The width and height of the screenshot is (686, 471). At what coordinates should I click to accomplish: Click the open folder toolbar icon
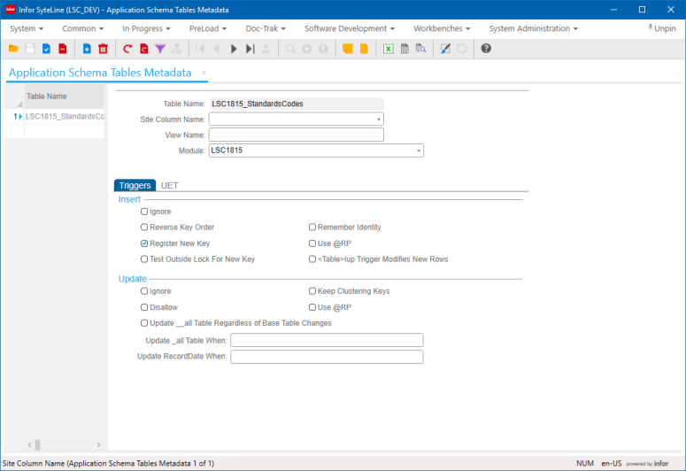[13, 49]
